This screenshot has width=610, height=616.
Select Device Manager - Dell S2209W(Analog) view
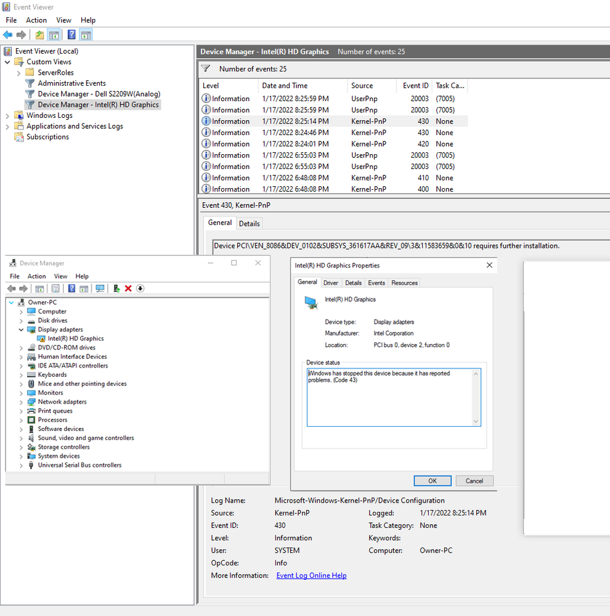[x=99, y=94]
